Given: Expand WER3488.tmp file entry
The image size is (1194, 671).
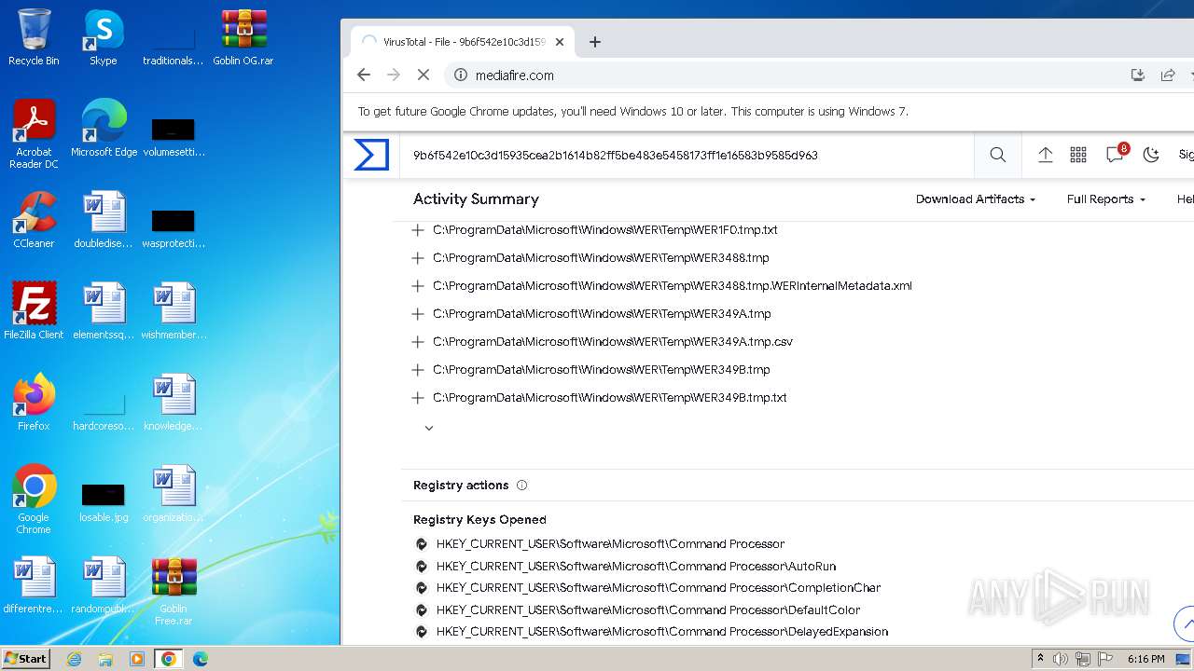Looking at the screenshot, I should click(418, 258).
